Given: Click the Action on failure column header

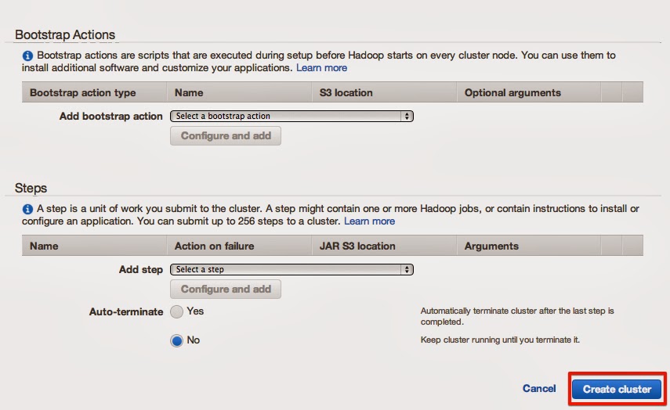Looking at the screenshot, I should click(x=214, y=246).
